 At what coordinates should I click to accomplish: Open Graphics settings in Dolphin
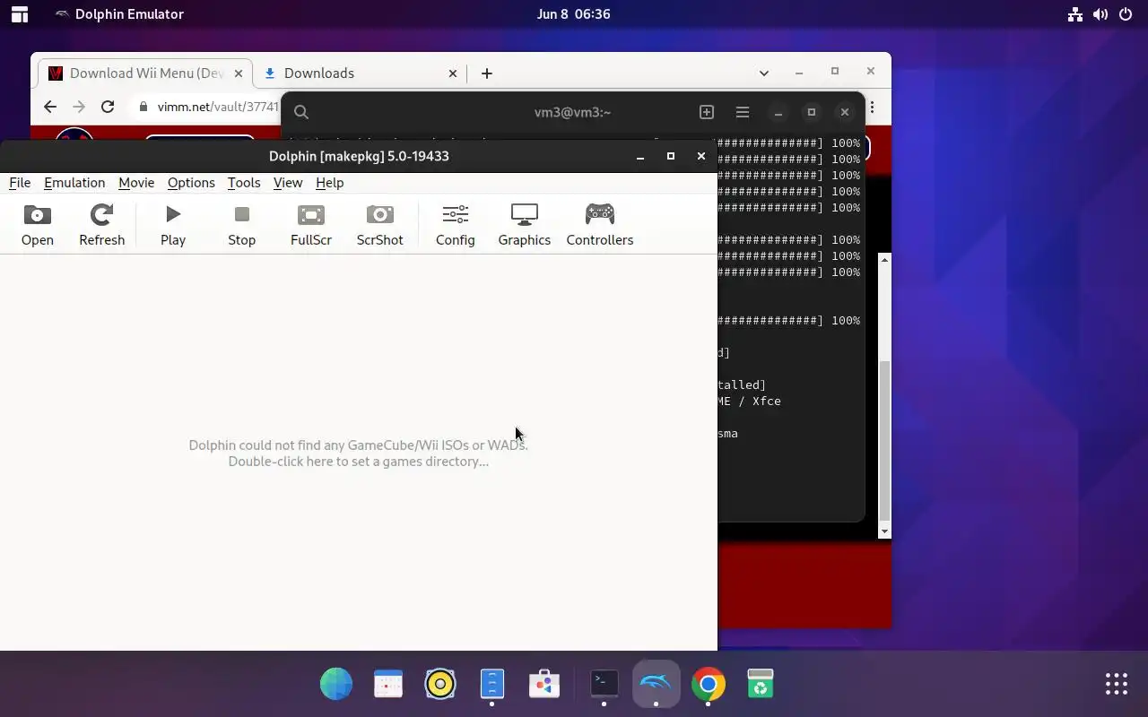[524, 224]
